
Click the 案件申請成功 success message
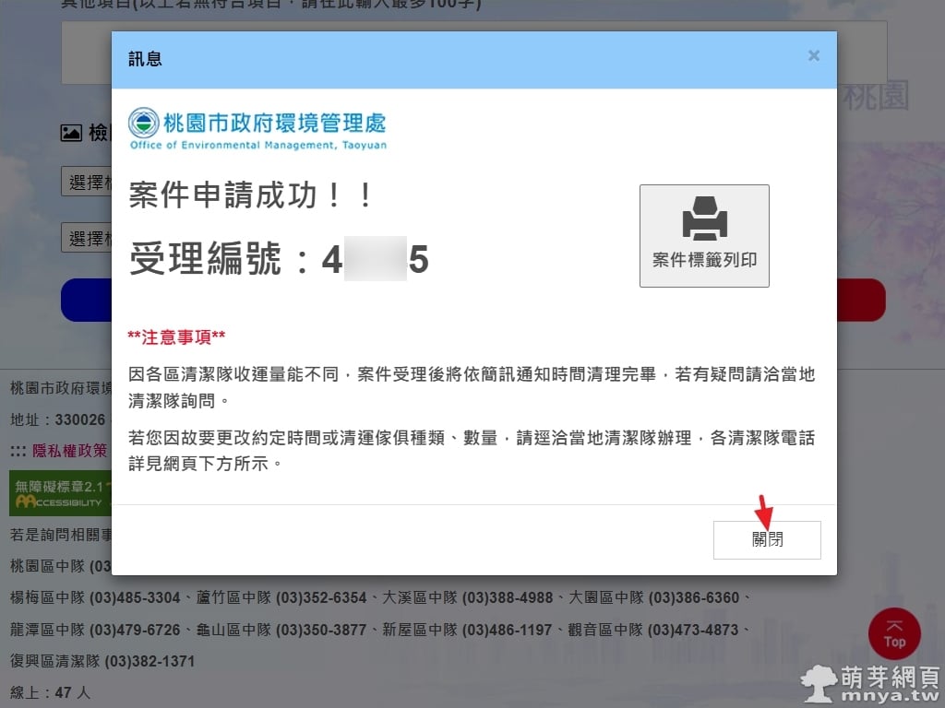[250, 195]
